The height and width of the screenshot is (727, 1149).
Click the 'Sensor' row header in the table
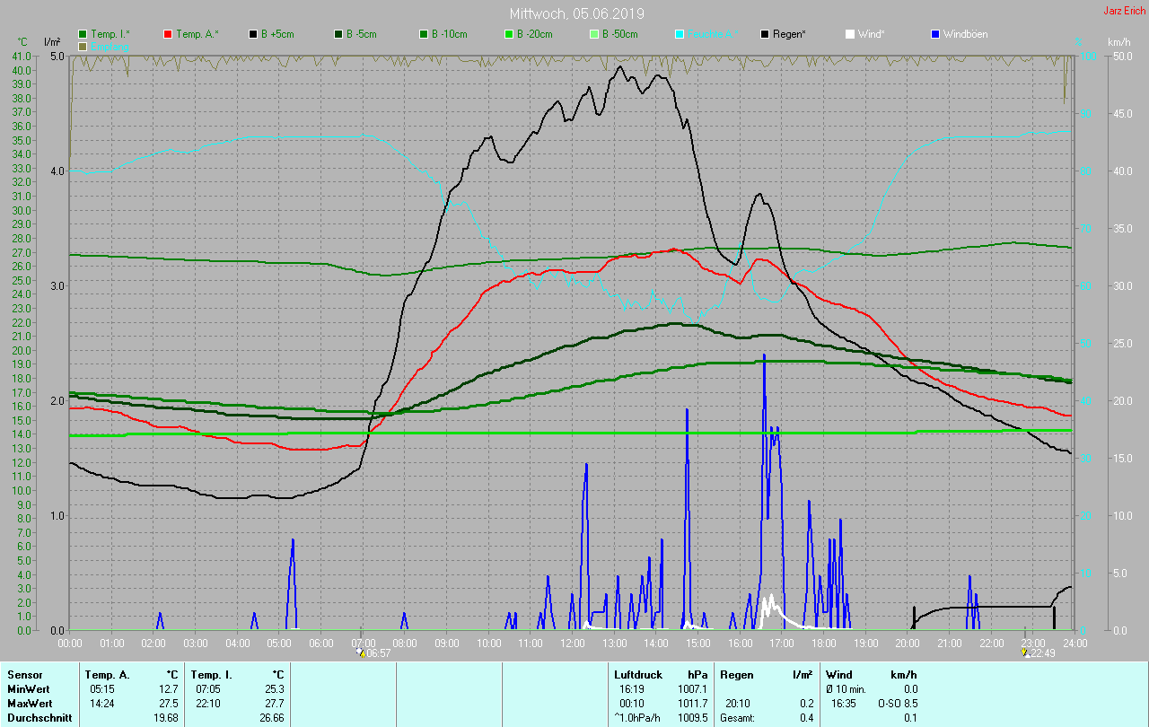click(x=25, y=675)
